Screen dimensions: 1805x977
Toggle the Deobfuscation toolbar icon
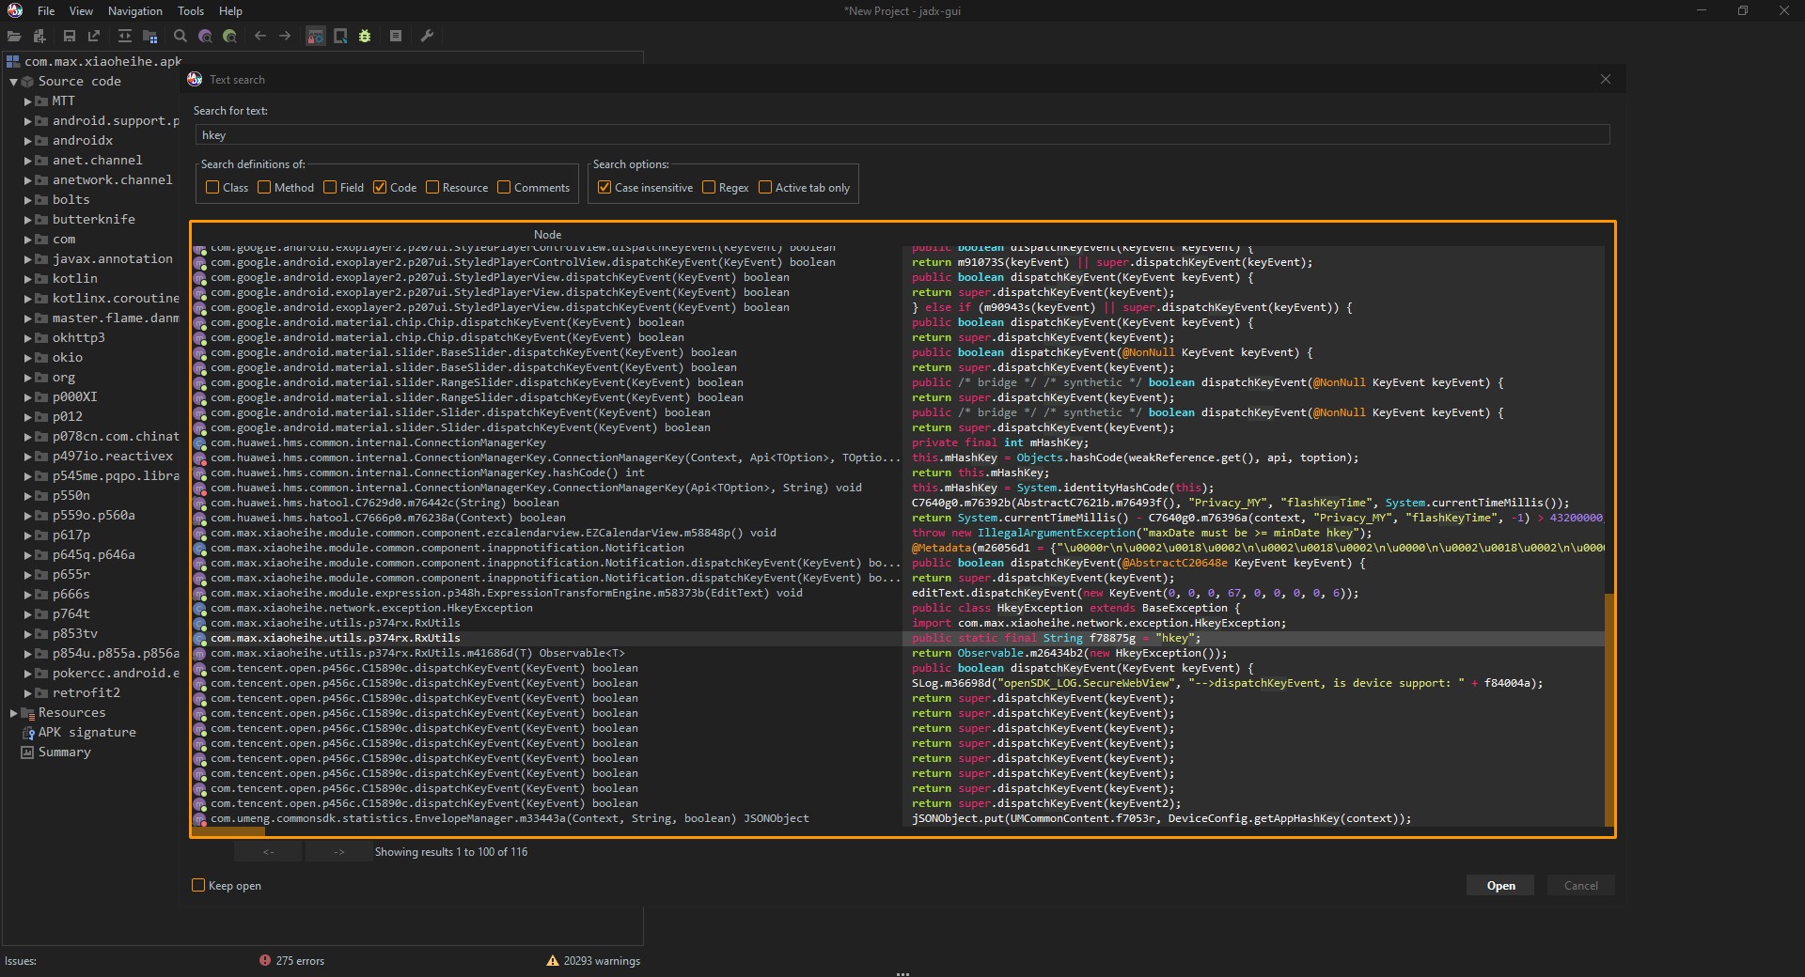[x=316, y=36]
